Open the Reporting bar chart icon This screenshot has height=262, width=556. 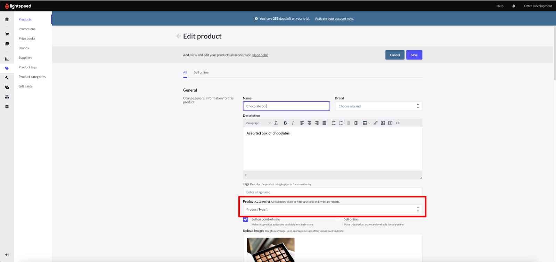click(x=7, y=59)
